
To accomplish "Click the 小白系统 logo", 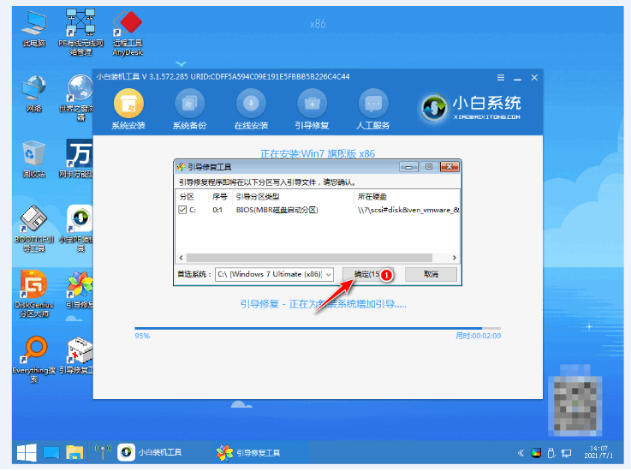I will coord(471,108).
